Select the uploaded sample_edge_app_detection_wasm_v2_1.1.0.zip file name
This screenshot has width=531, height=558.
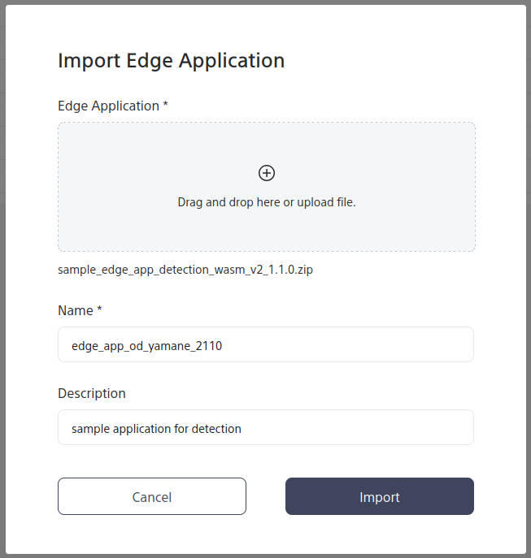[x=185, y=270]
